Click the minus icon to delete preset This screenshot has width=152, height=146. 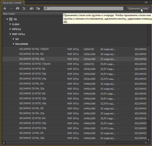tap(11, 9)
